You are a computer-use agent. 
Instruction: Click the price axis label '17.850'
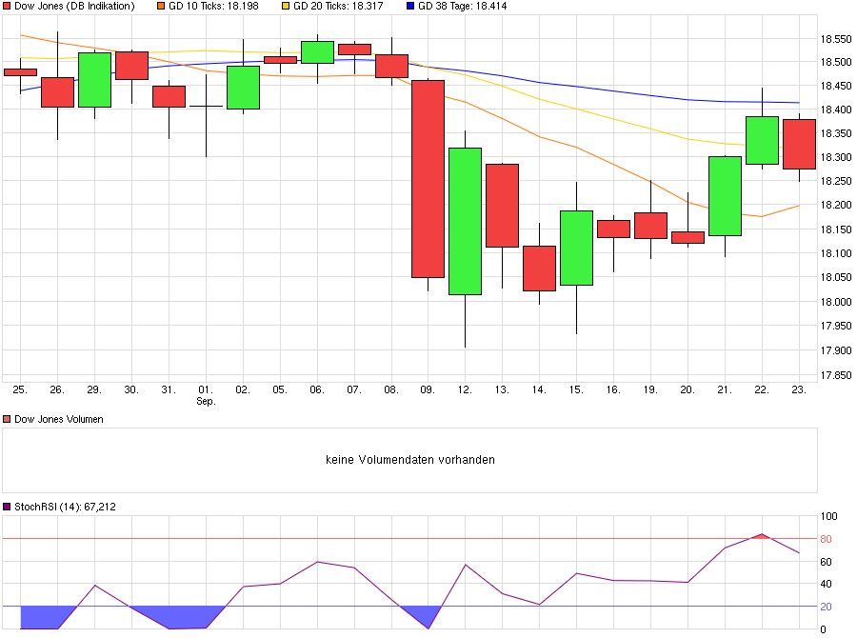(836, 375)
